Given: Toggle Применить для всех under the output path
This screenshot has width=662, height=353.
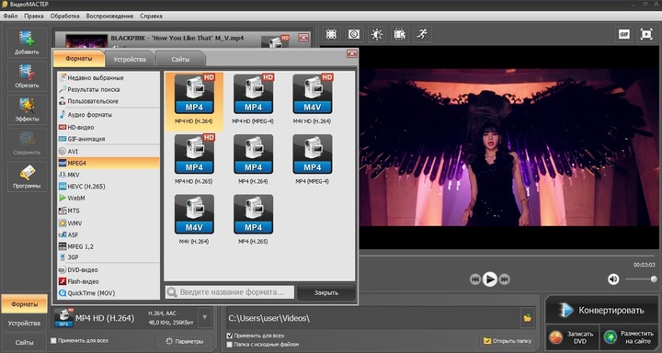Looking at the screenshot, I should pyautogui.click(x=230, y=336).
